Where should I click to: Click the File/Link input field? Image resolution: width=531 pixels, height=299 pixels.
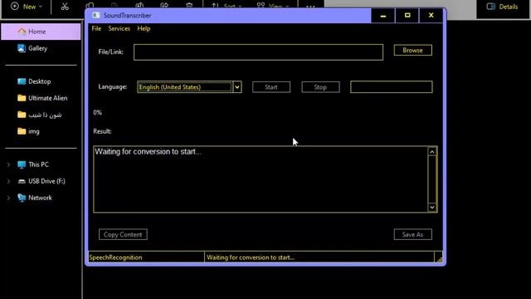click(x=258, y=52)
